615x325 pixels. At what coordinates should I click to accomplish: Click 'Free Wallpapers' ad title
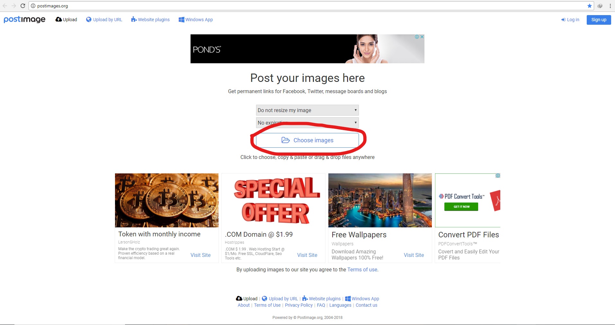coord(359,235)
